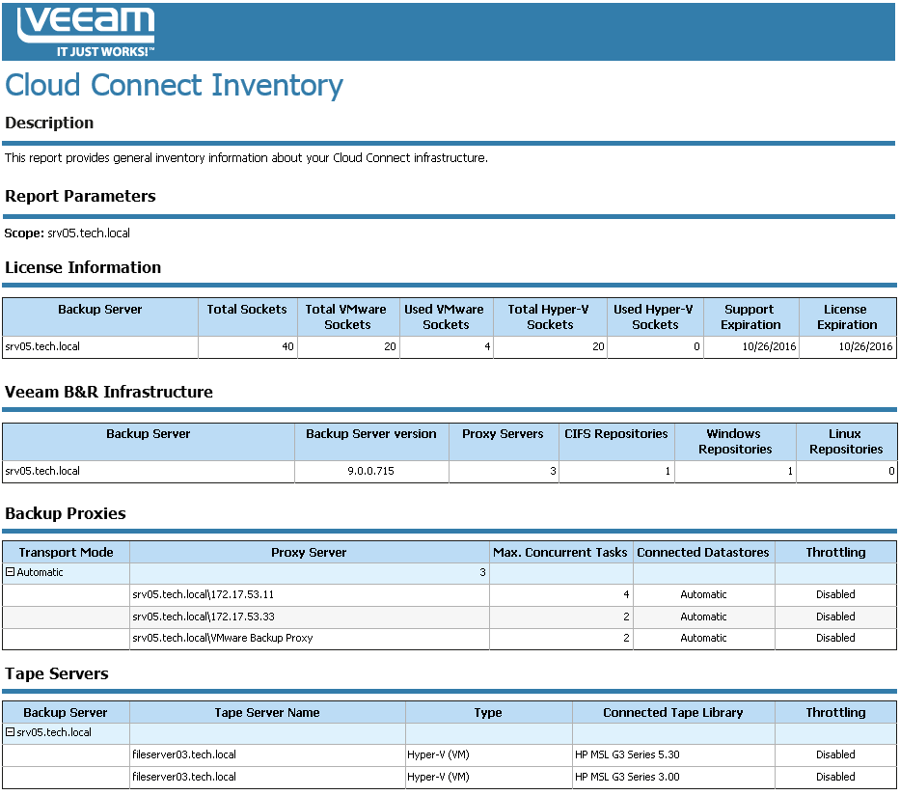Click the Transport Mode column header

click(66, 552)
